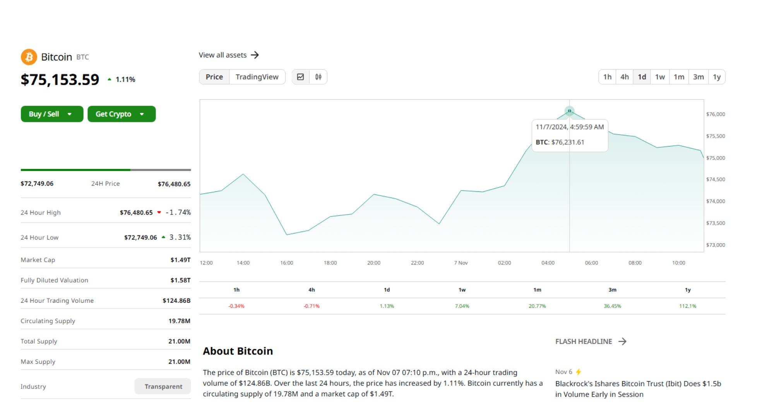Click the 24 Hour Trading Volume value $124.86B
774x404 pixels.
[176, 300]
